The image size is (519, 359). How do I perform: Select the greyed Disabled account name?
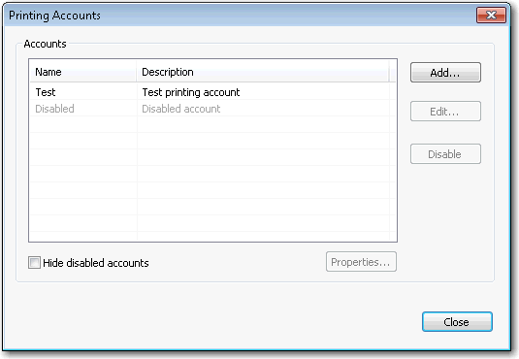tap(54, 109)
